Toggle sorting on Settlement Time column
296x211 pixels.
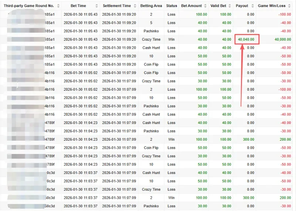134,6
